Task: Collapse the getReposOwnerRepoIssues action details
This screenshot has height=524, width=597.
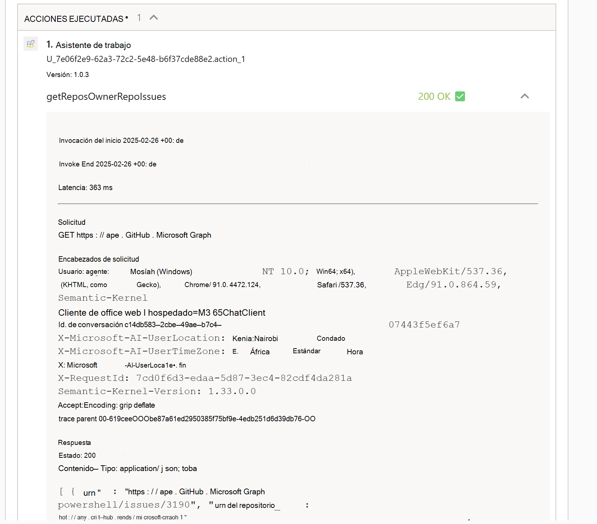Action: point(524,96)
